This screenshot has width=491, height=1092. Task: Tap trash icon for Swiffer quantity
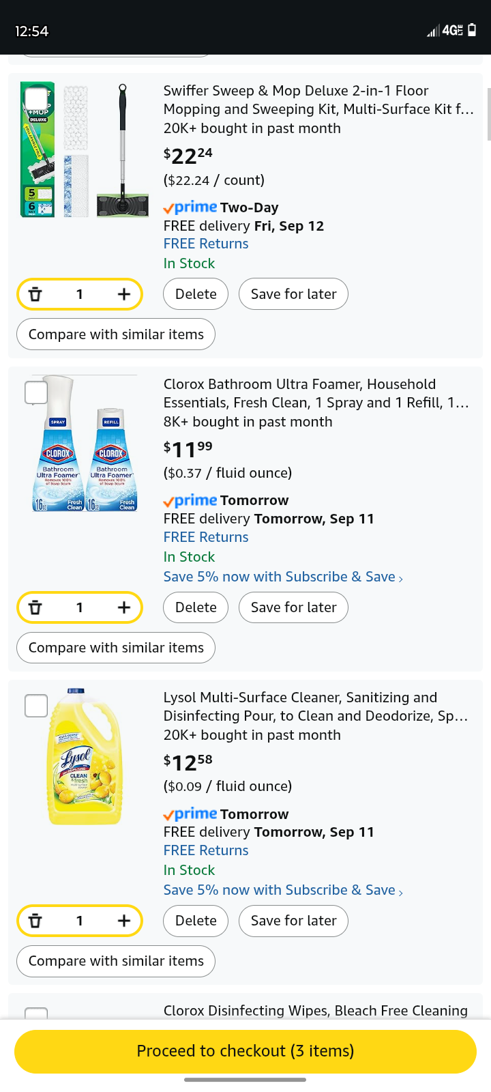(35, 294)
